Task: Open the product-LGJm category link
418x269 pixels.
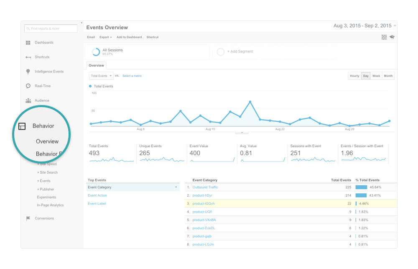Action: [x=203, y=244]
